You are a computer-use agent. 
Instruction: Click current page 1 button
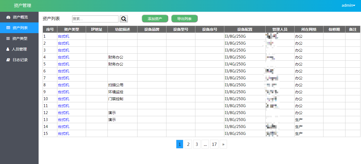coord(180,144)
